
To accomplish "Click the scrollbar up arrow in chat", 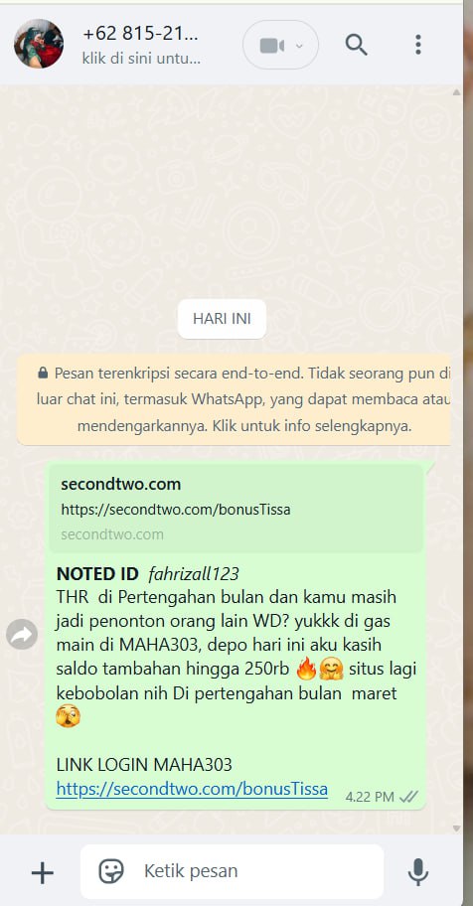I will tap(456, 91).
